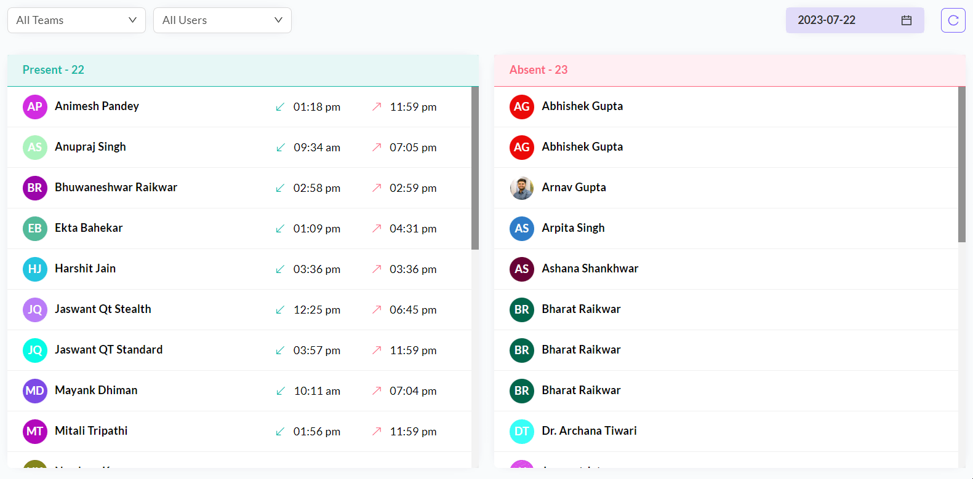Click Dr. Archana Tiwari's DT avatar
973x479 pixels.
522,431
